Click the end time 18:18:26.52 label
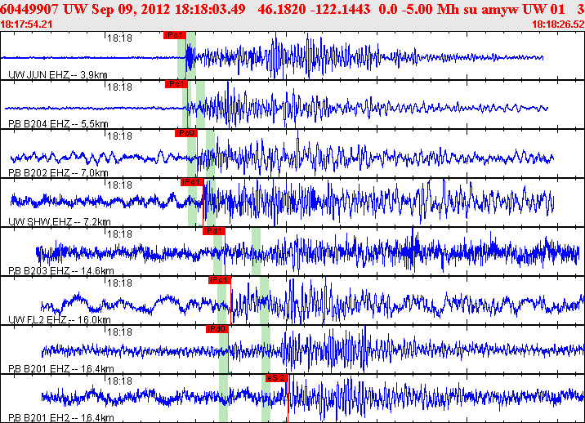585x423 pixels. coord(557,24)
